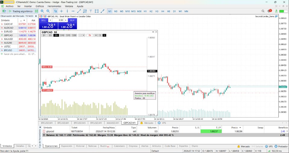Sort trades by Precio column arrow
The width and height of the screenshot is (289, 153).
tap(240, 127)
